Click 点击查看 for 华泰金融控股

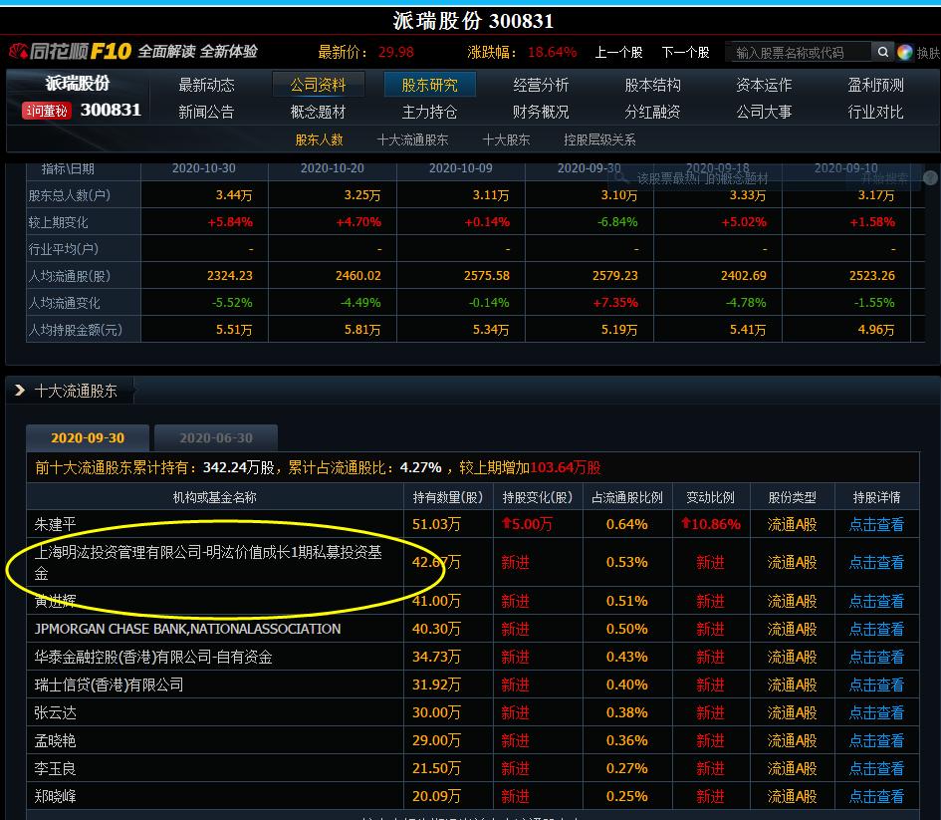coord(876,657)
